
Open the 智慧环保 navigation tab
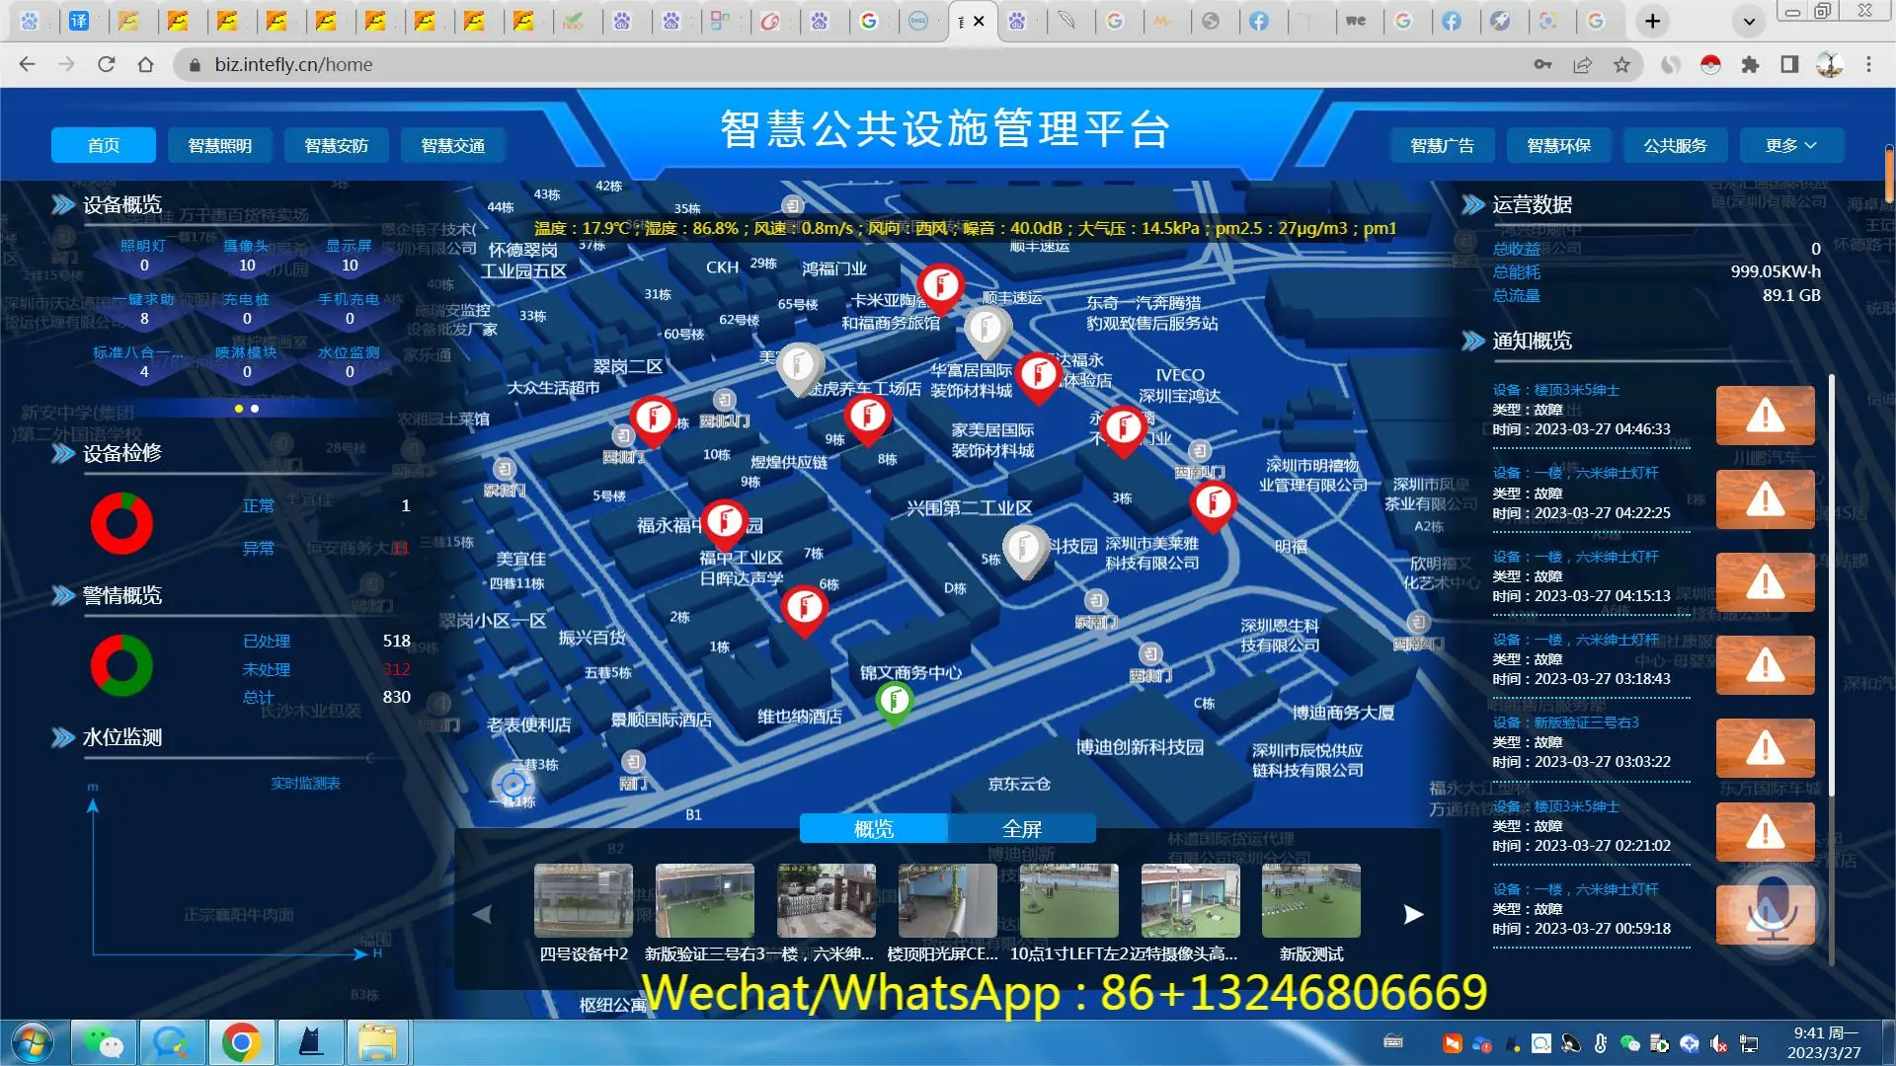tap(1558, 145)
